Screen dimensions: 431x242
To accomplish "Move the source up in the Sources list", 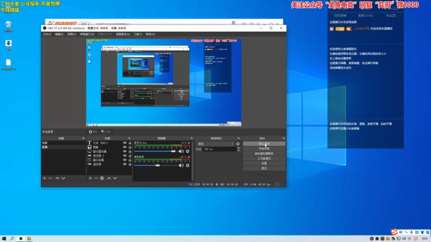I will 109,179.
